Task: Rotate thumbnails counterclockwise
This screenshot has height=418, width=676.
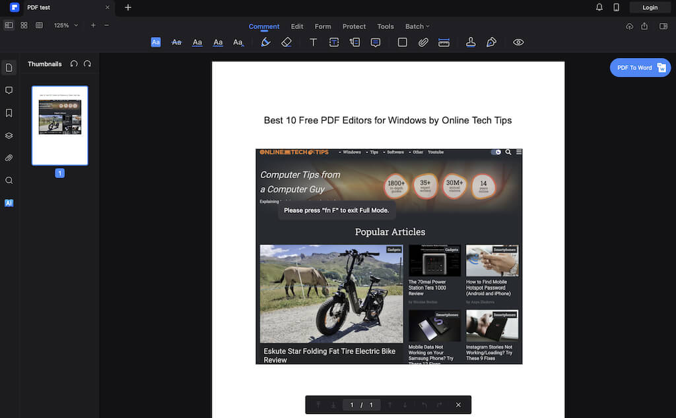Action: pyautogui.click(x=74, y=64)
